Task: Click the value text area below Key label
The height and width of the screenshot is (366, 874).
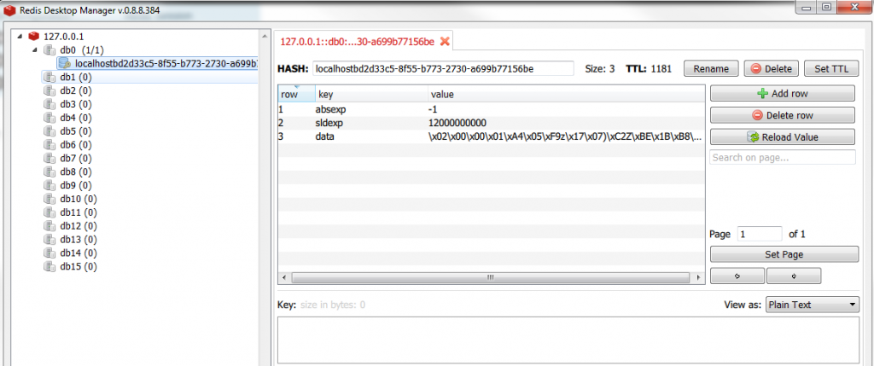Action: 568,341
